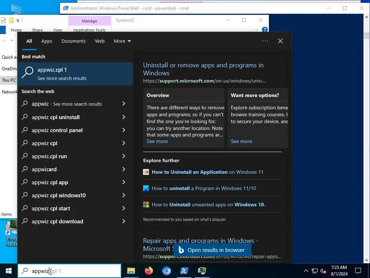370x278 pixels.
Task: Open the network tray icon
Action: pyautogui.click(x=315, y=271)
